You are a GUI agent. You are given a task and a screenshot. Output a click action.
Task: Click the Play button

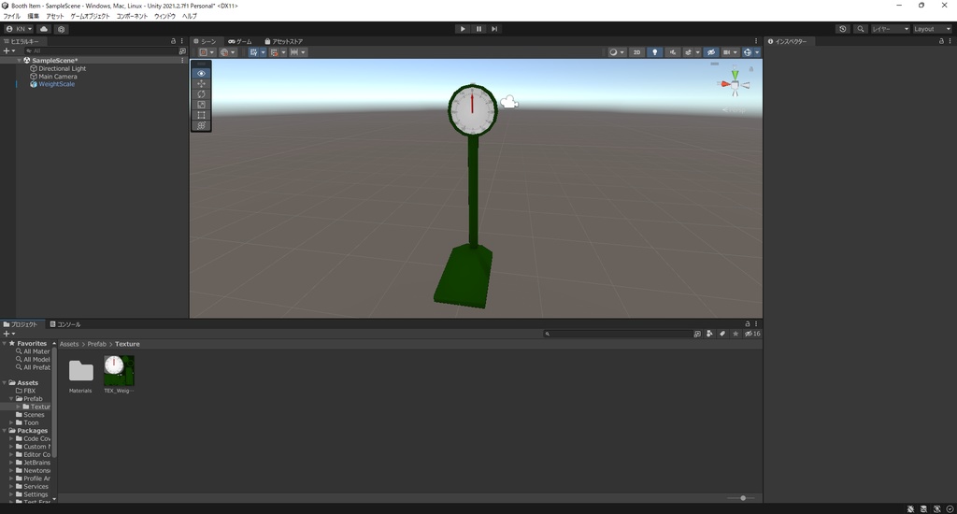tap(463, 29)
